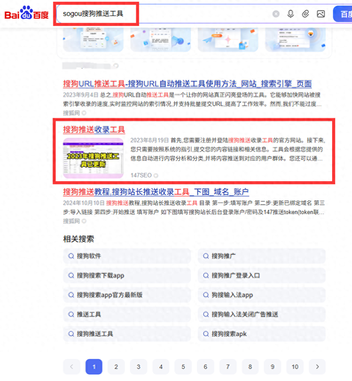Select related search 搜狗推广

tap(262, 256)
